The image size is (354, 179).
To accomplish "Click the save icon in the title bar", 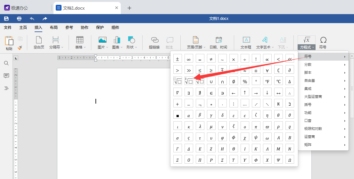I will pyautogui.click(x=6, y=19).
